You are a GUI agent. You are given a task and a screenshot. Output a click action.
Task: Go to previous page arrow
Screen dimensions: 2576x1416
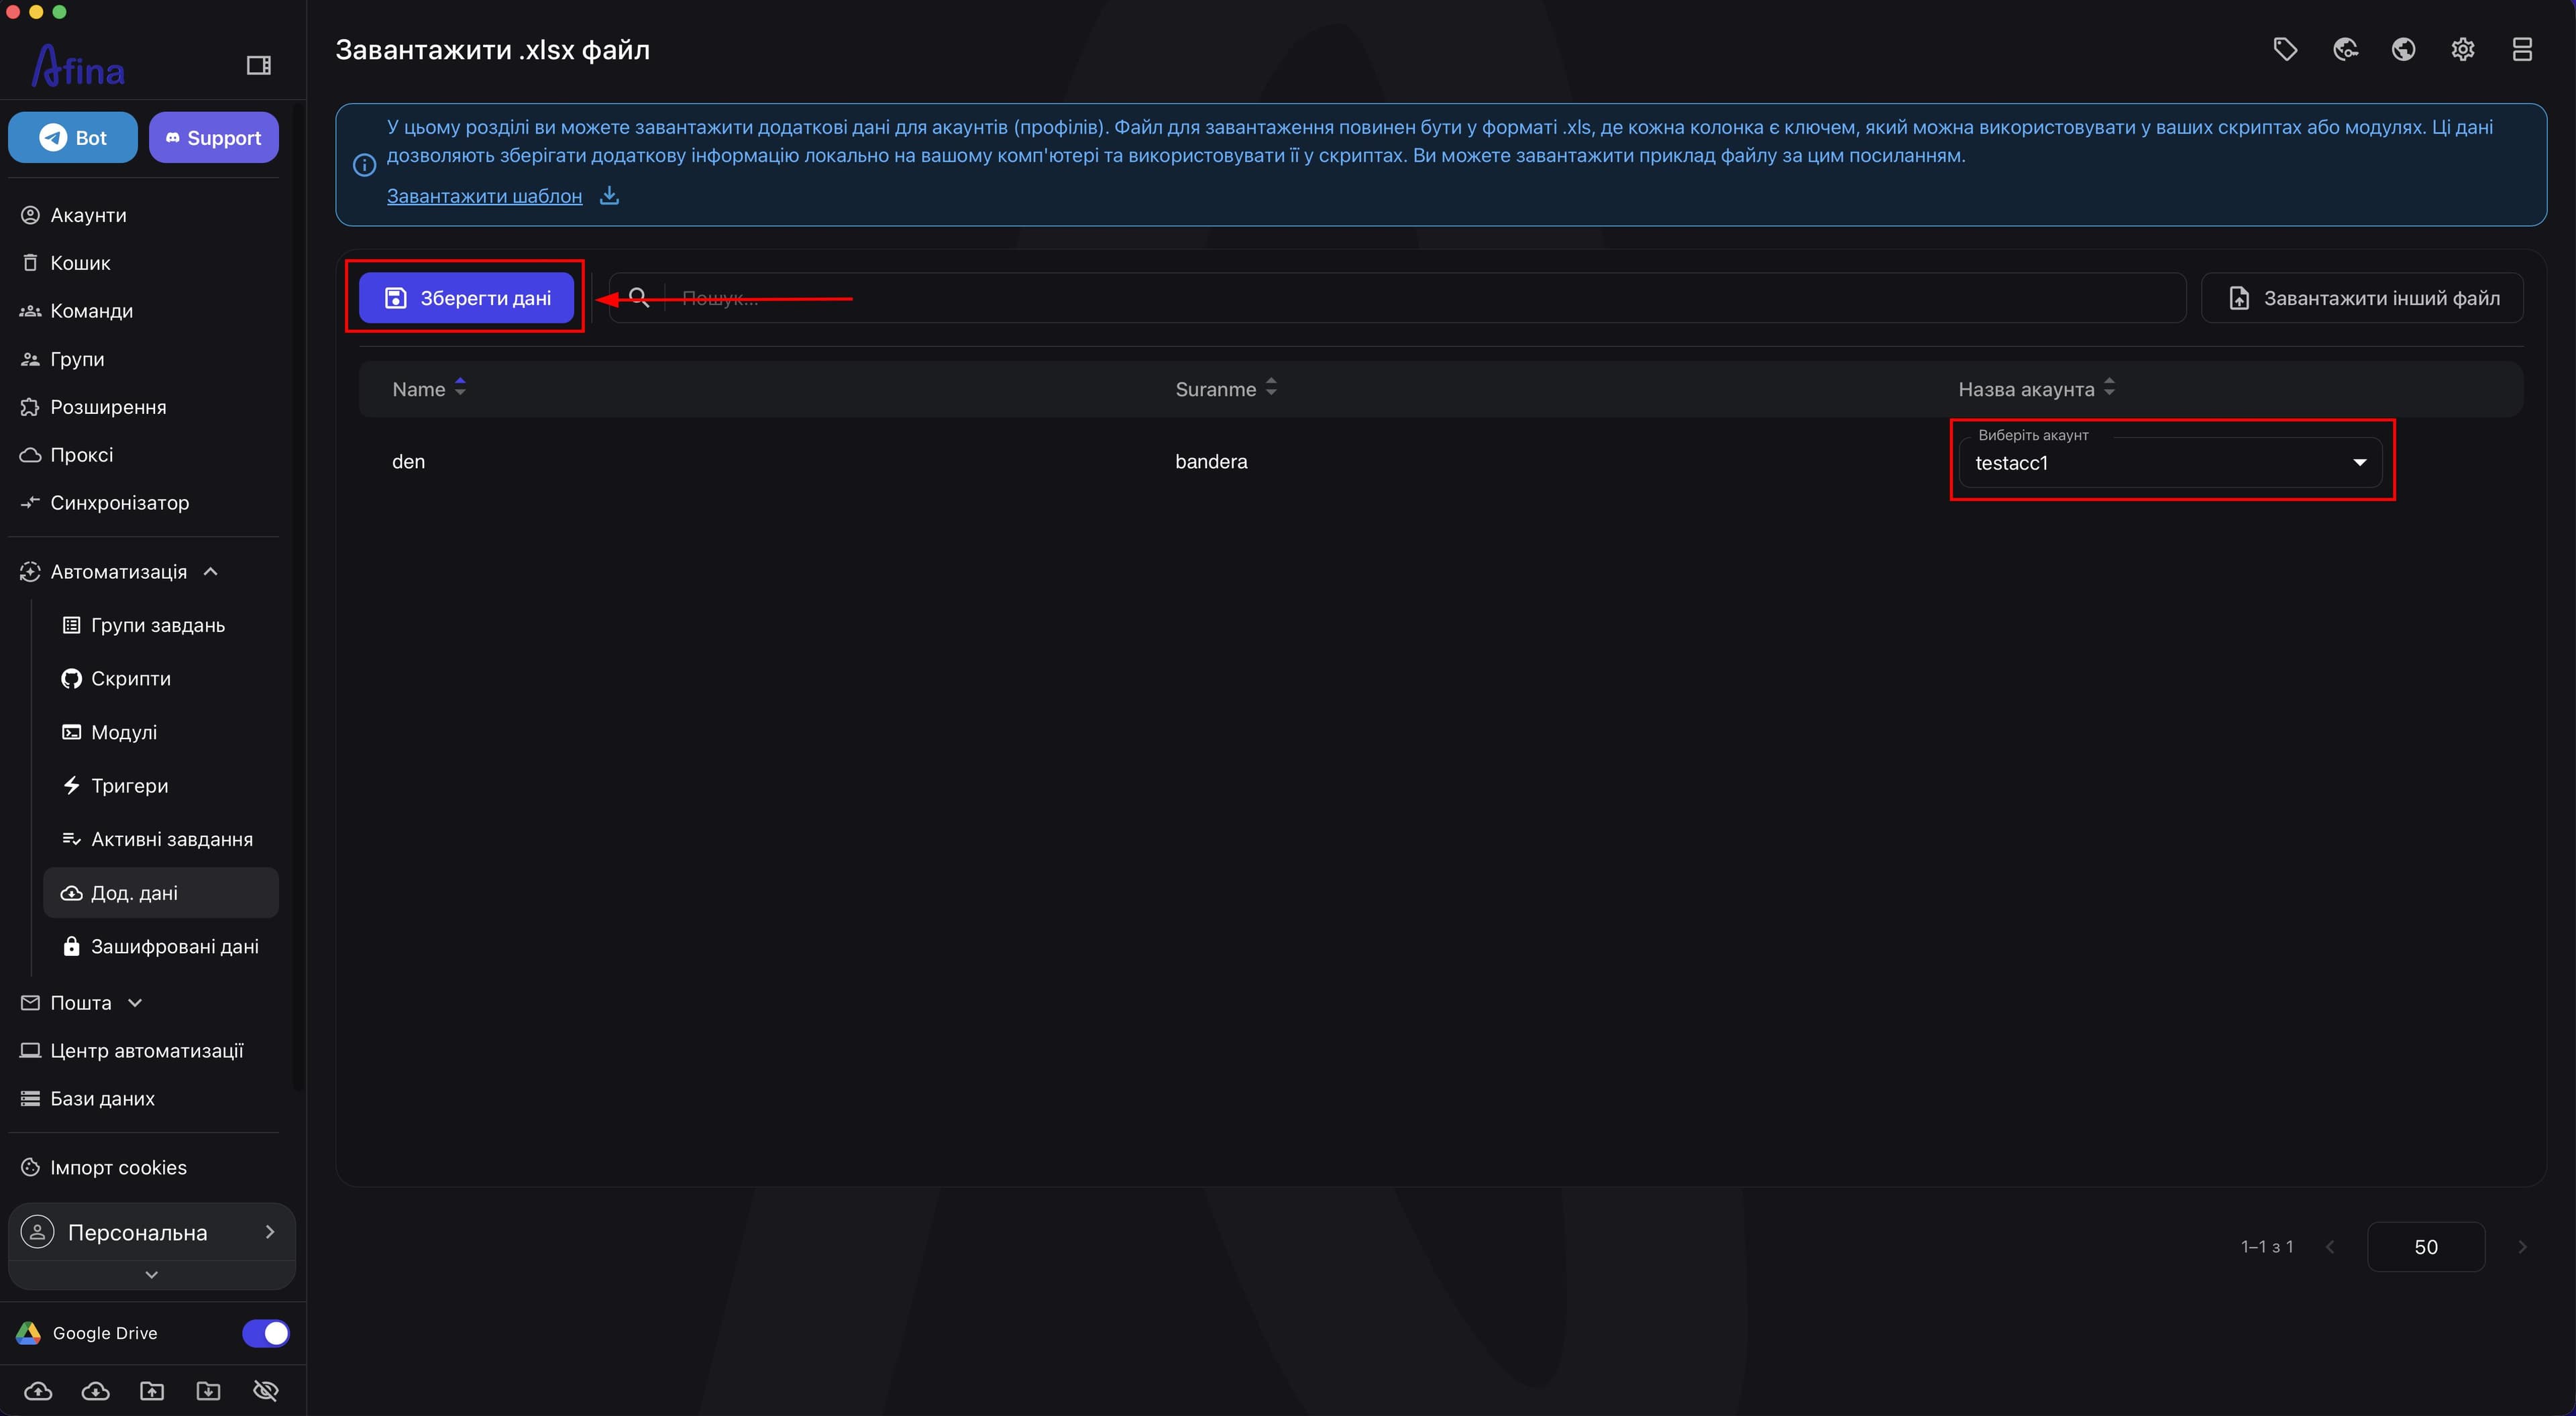(x=2330, y=1246)
